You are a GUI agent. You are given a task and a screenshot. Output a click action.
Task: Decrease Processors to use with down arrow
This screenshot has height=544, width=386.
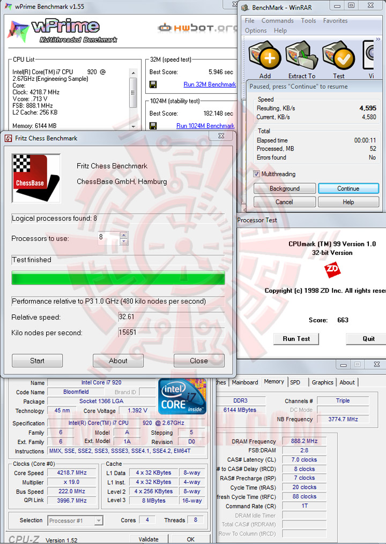(x=124, y=241)
